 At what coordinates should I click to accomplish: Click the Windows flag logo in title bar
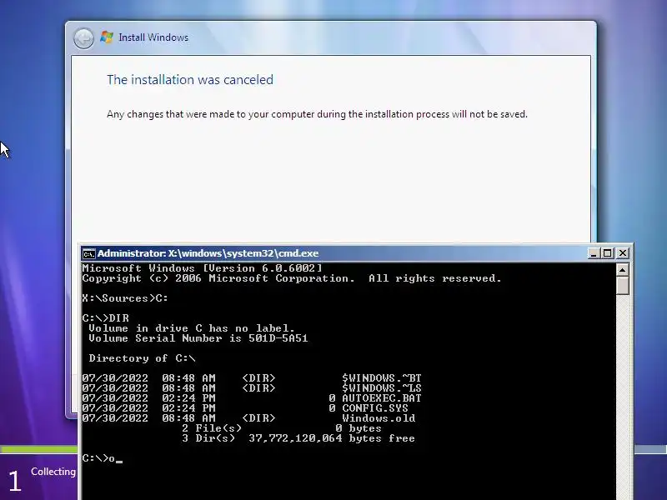tap(107, 37)
